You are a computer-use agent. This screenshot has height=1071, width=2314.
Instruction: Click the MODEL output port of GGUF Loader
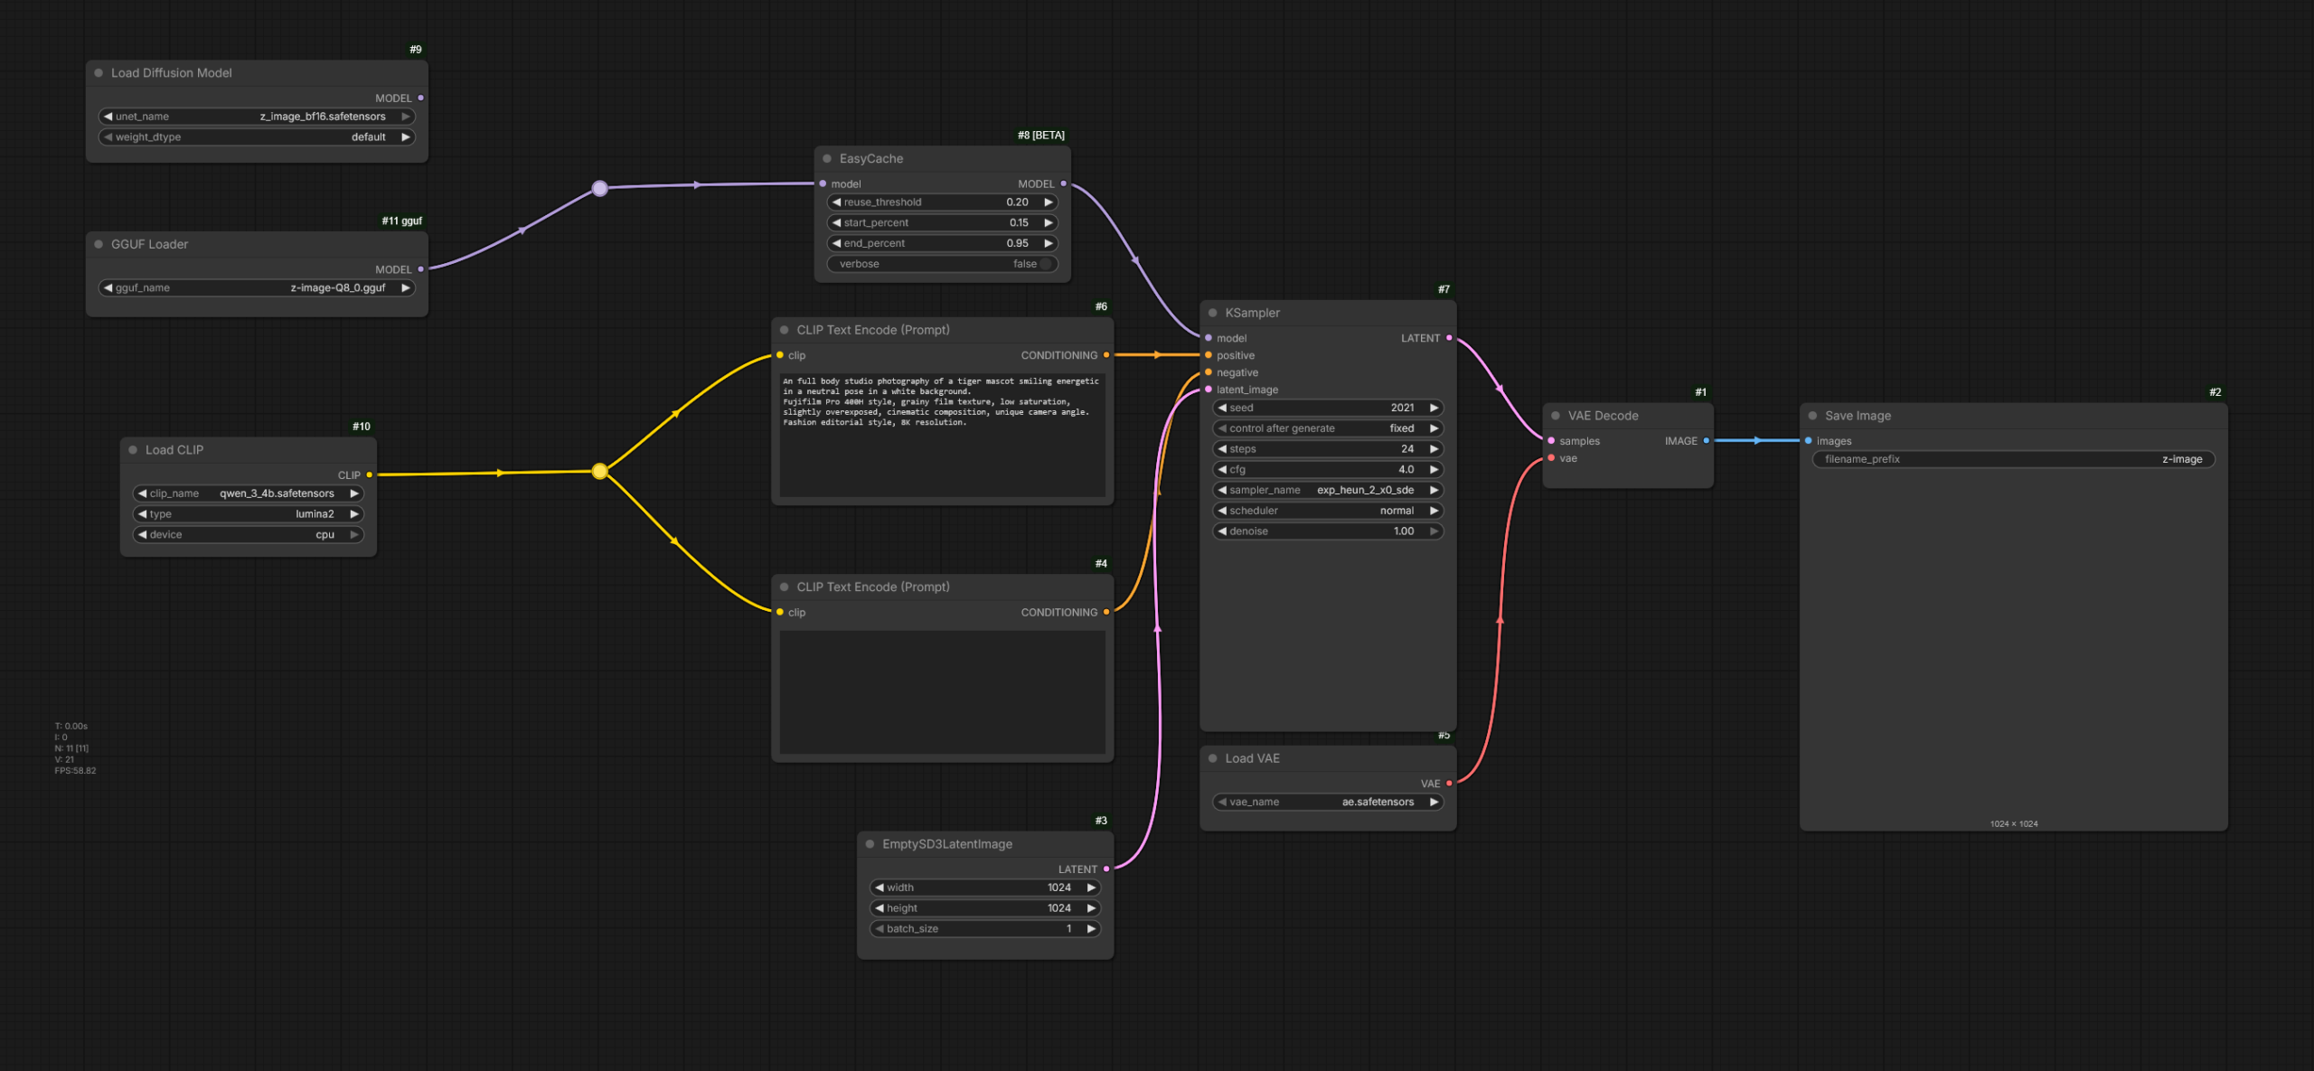coord(420,269)
